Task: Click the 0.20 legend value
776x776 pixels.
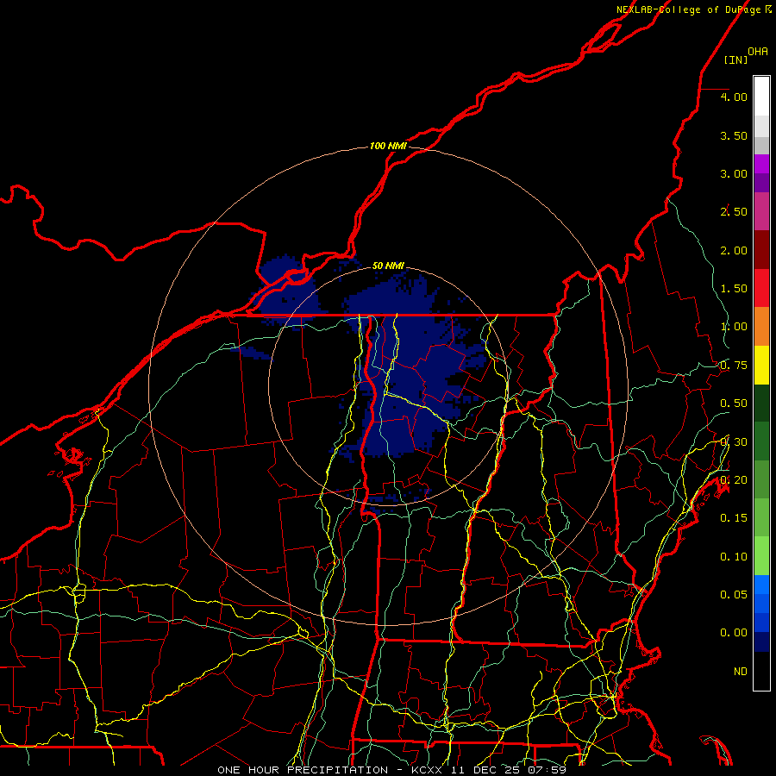Action: [734, 480]
